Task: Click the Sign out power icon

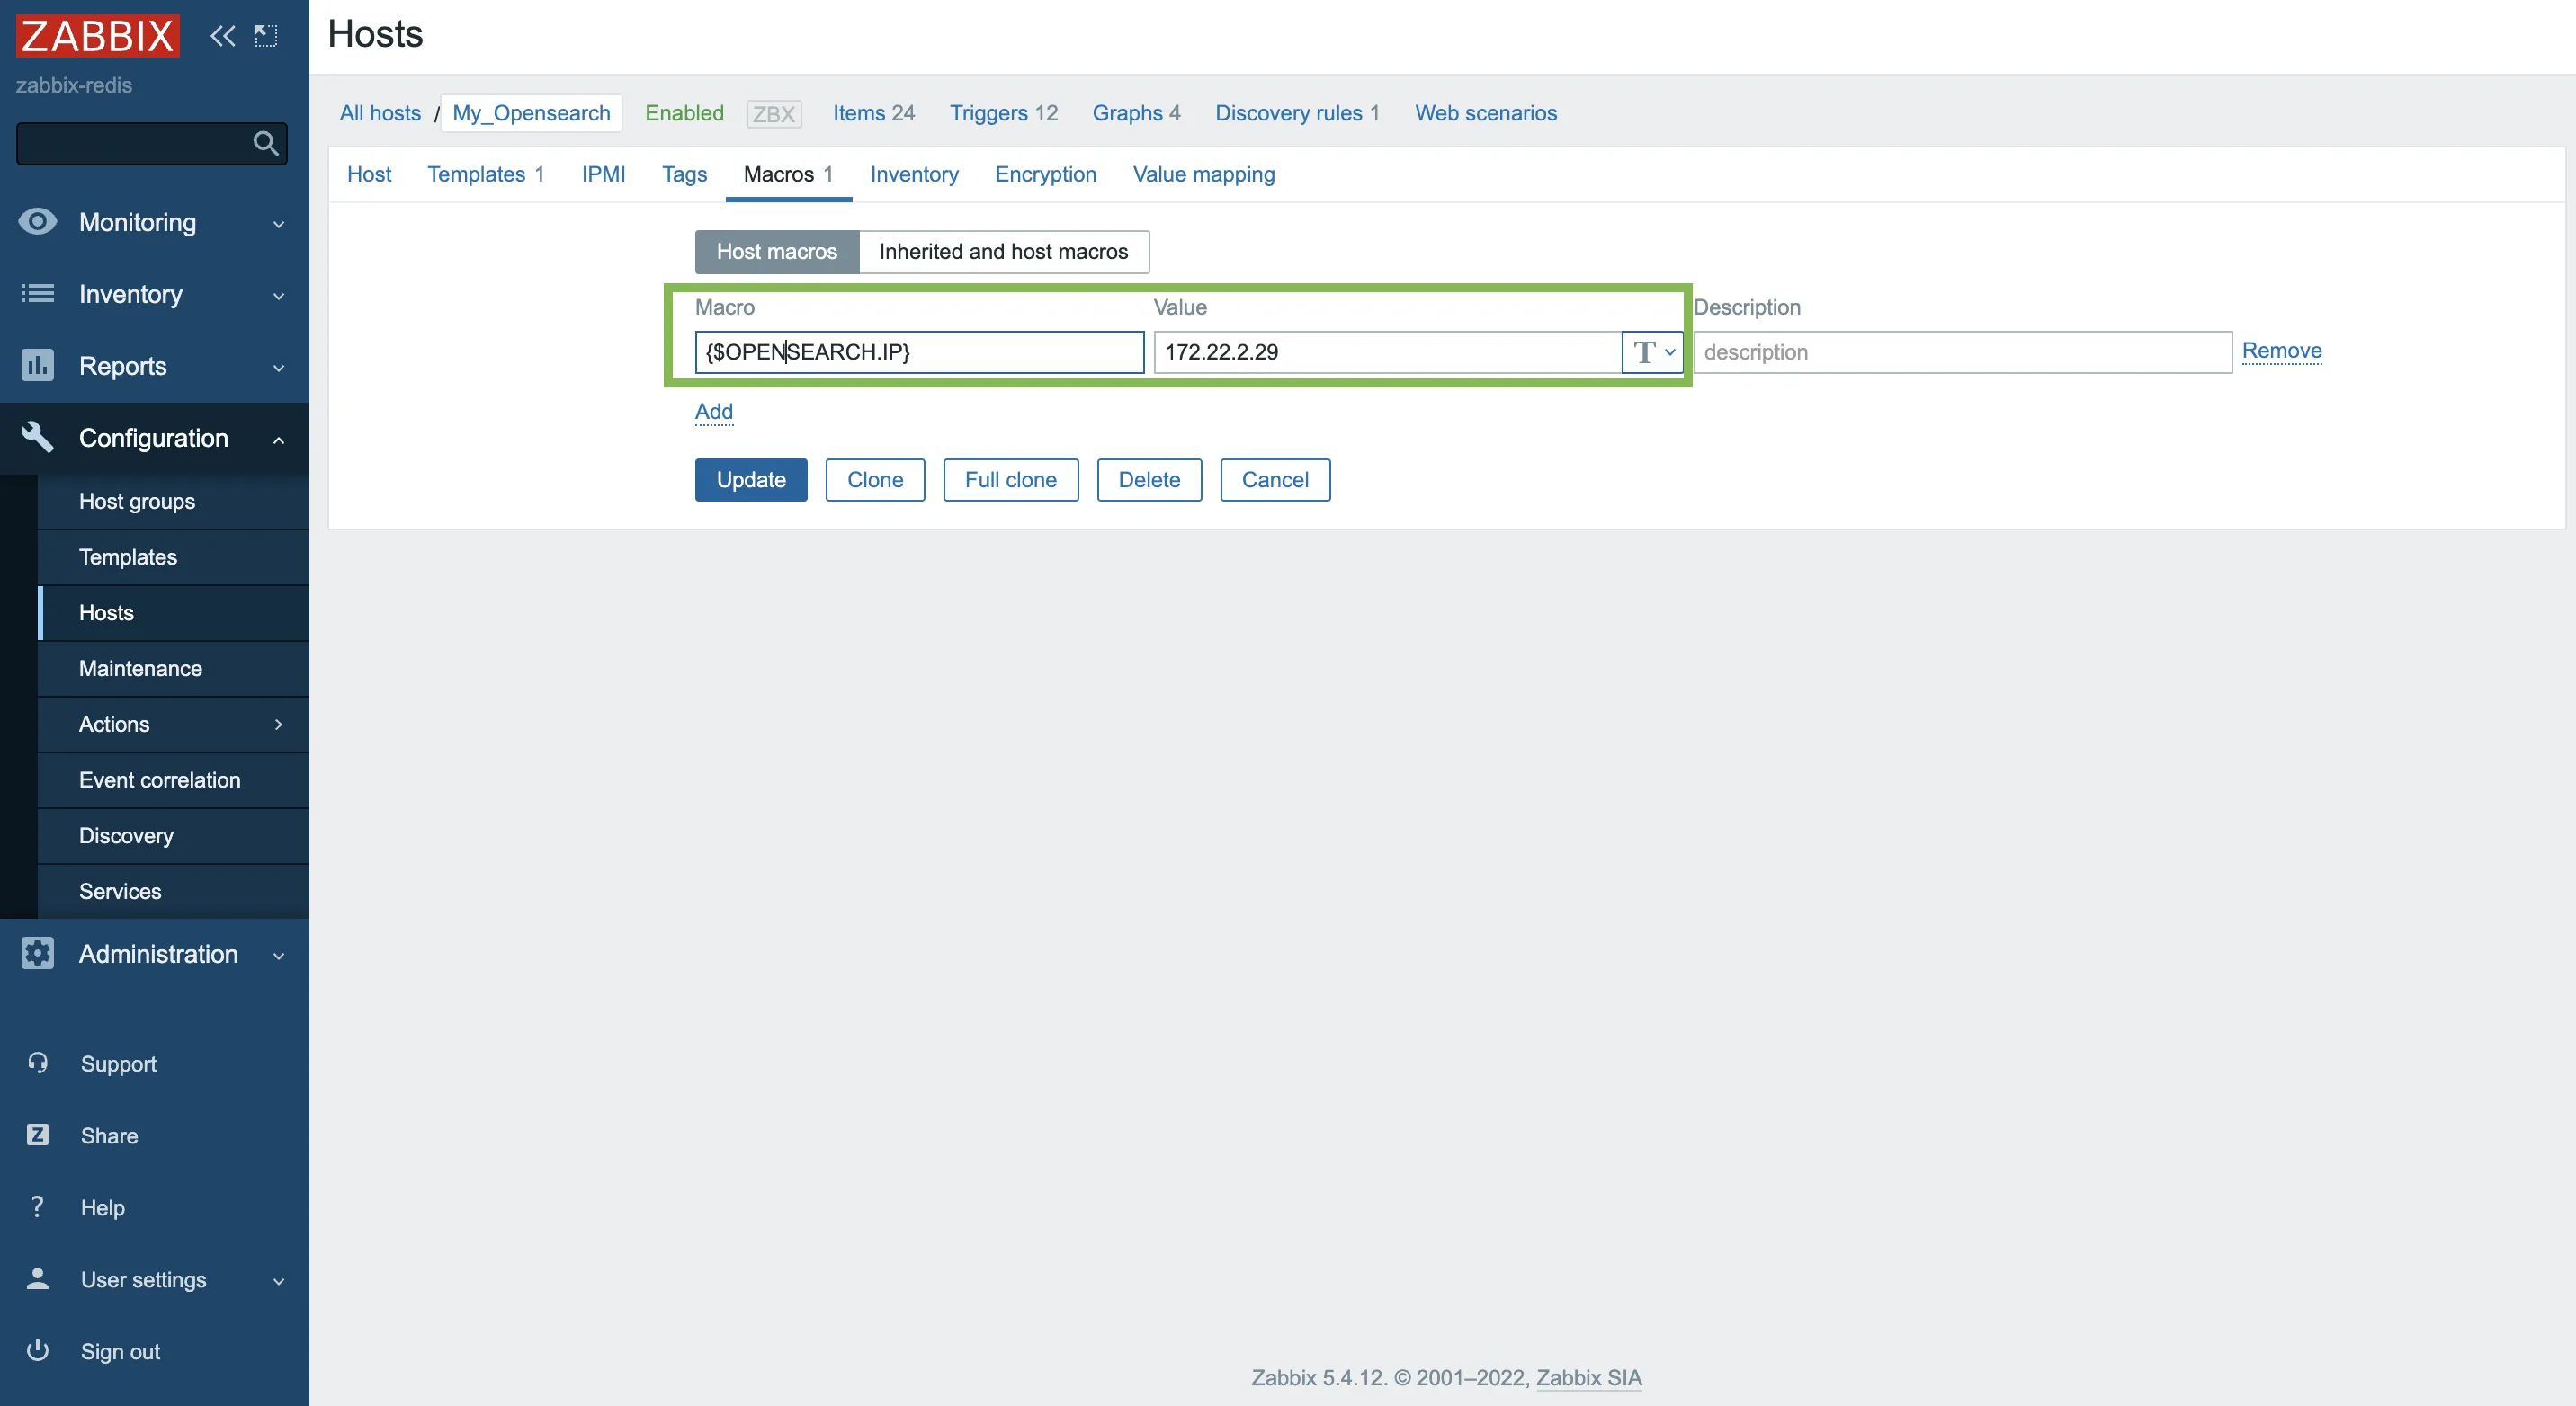Action: (38, 1351)
